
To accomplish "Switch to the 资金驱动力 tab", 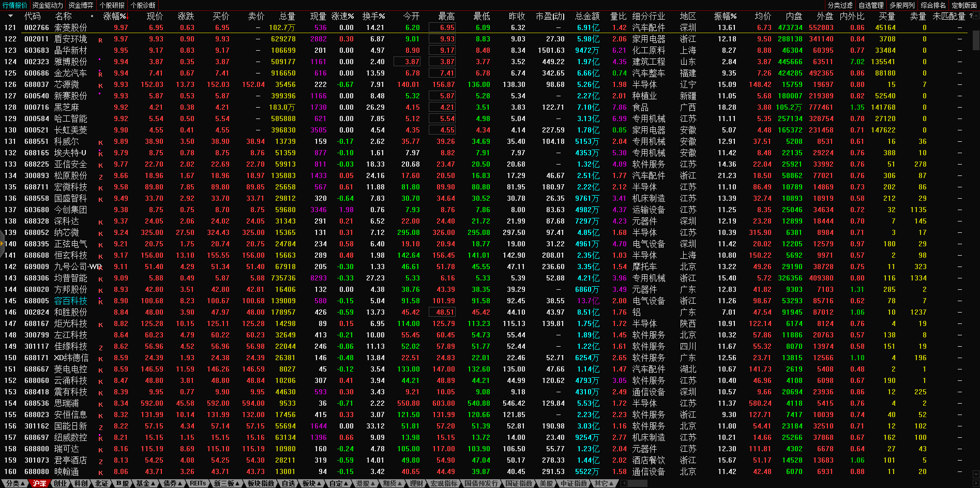I will (x=47, y=5).
